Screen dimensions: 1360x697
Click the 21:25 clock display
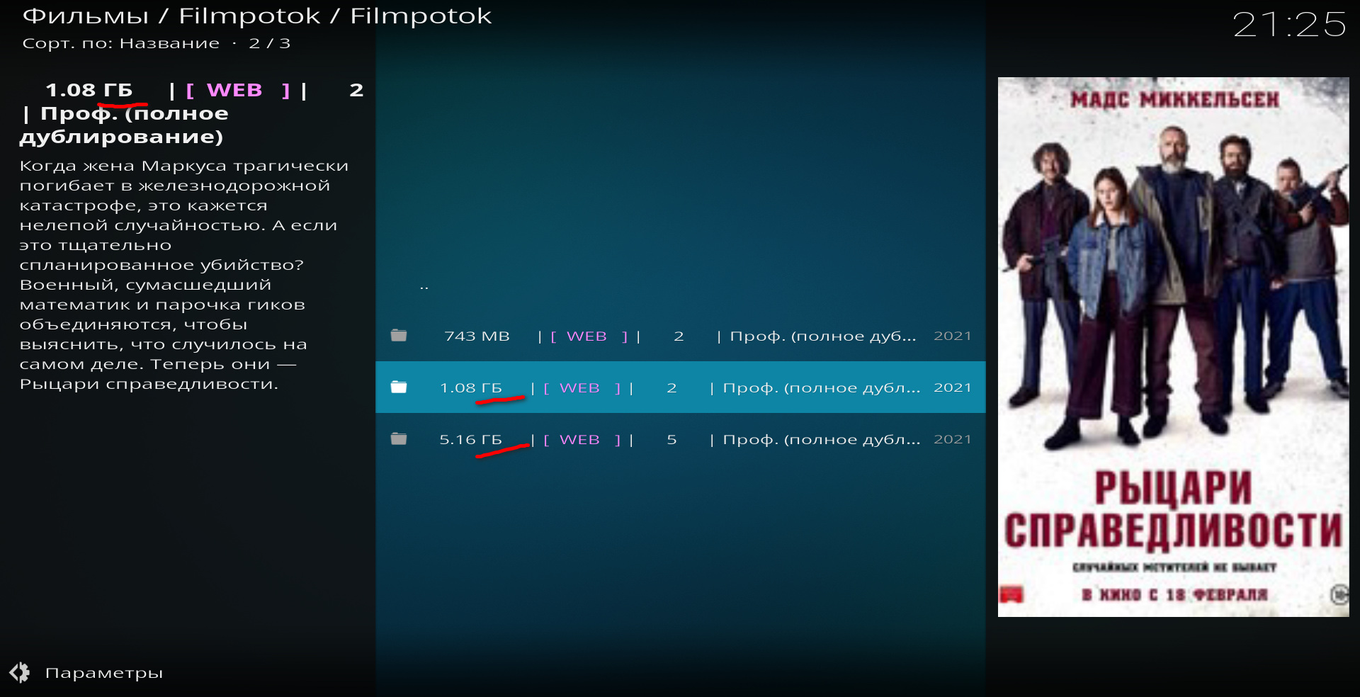coord(1288,25)
